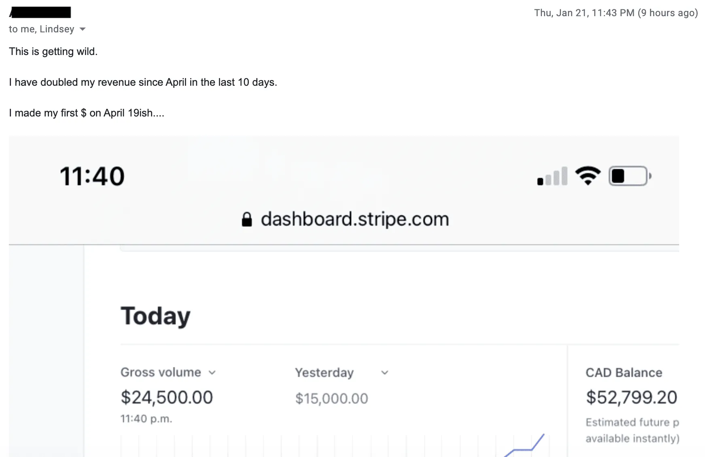Click the Today heading
The width and height of the screenshot is (705, 457).
pos(155,316)
